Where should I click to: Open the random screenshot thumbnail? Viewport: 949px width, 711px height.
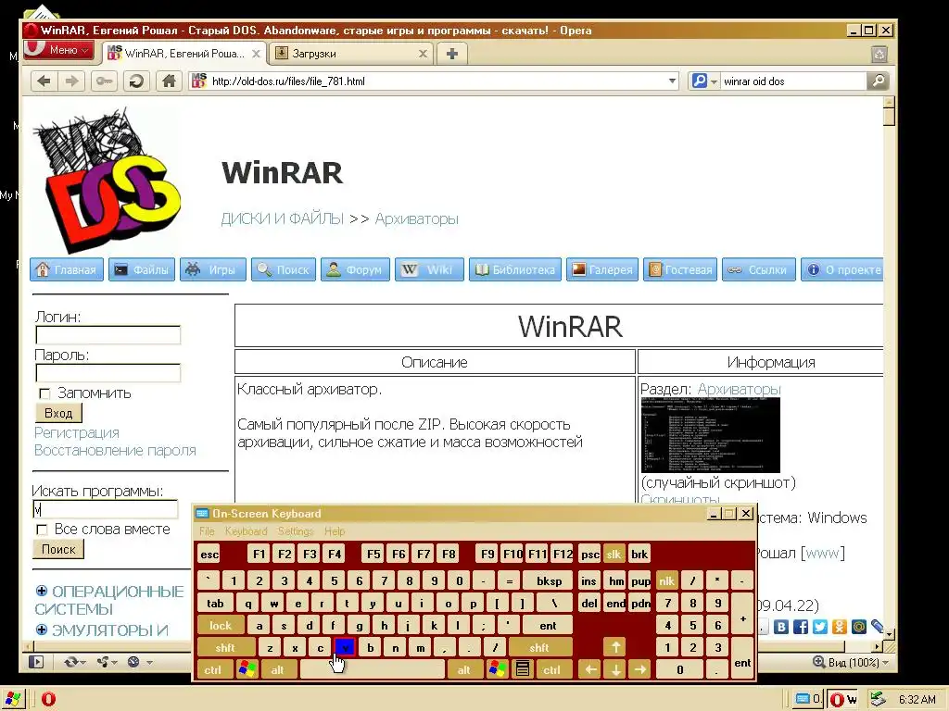coord(711,435)
